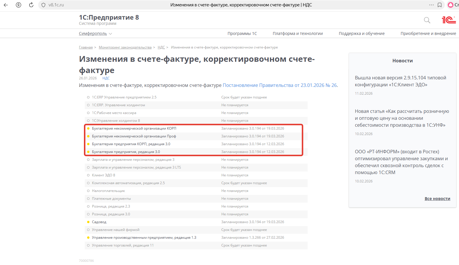Screen dimensions: 459x265
Task: Select the Бухгалтерия предприятия, редакция 3.0 row
Action: click(x=126, y=152)
